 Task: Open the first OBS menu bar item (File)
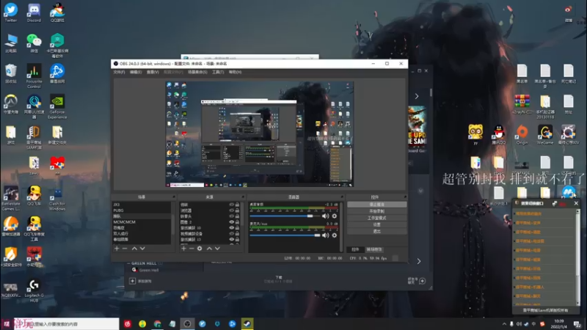tap(119, 72)
